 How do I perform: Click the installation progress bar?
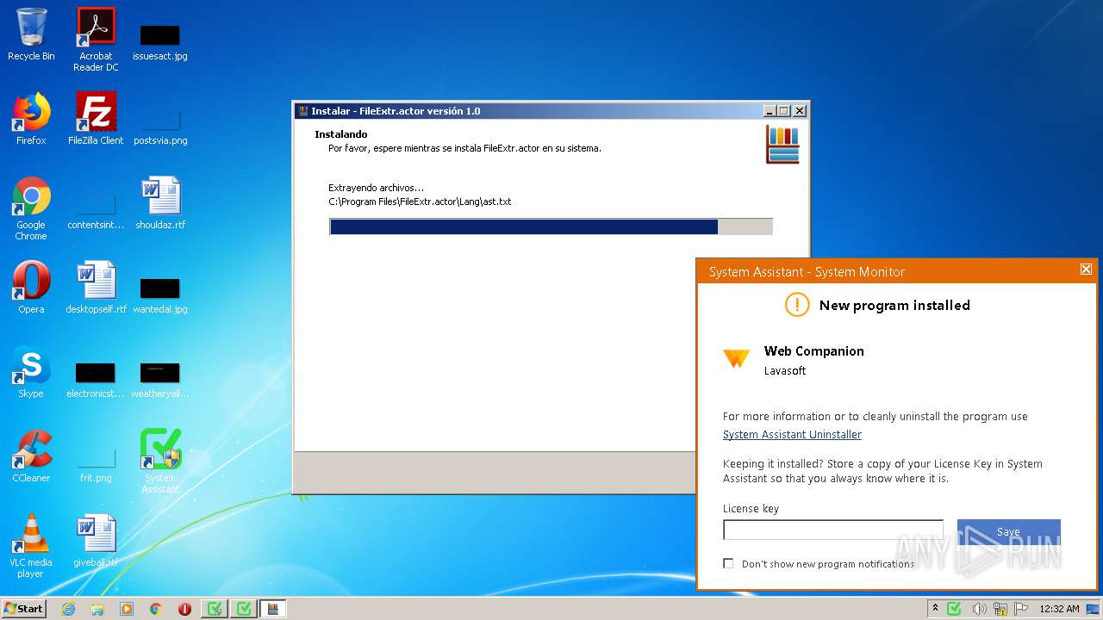pos(551,226)
